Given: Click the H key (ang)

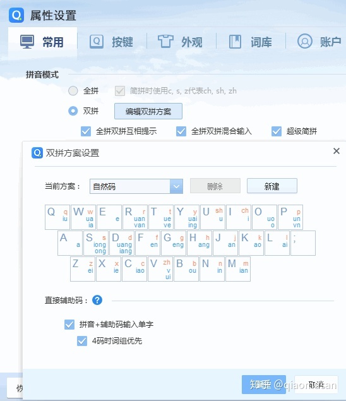Looking at the screenshot, I should (200, 243).
